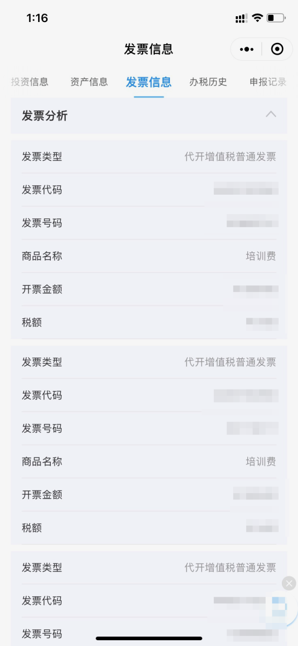298x646 pixels.
Task: Tap the Wi-Fi status icon
Action: (x=257, y=18)
